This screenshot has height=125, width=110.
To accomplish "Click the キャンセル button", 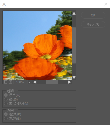I will tap(93, 25).
